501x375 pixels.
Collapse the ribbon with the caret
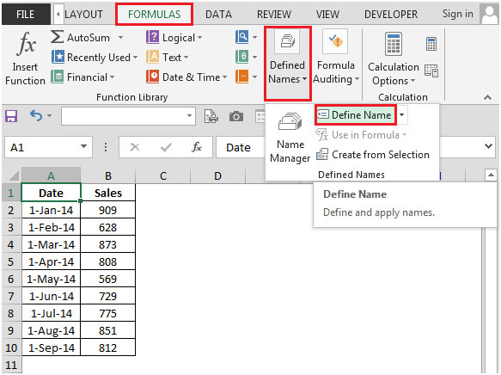487,97
